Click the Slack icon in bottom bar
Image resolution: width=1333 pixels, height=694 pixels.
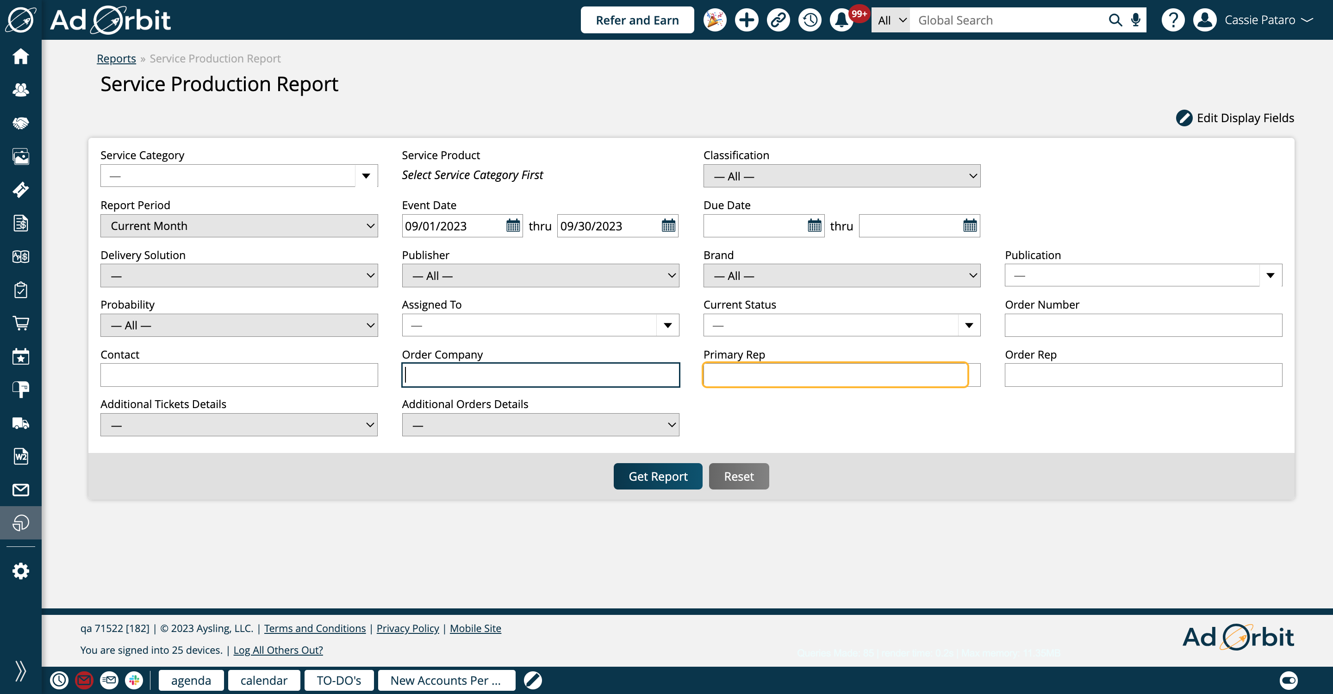pos(134,680)
